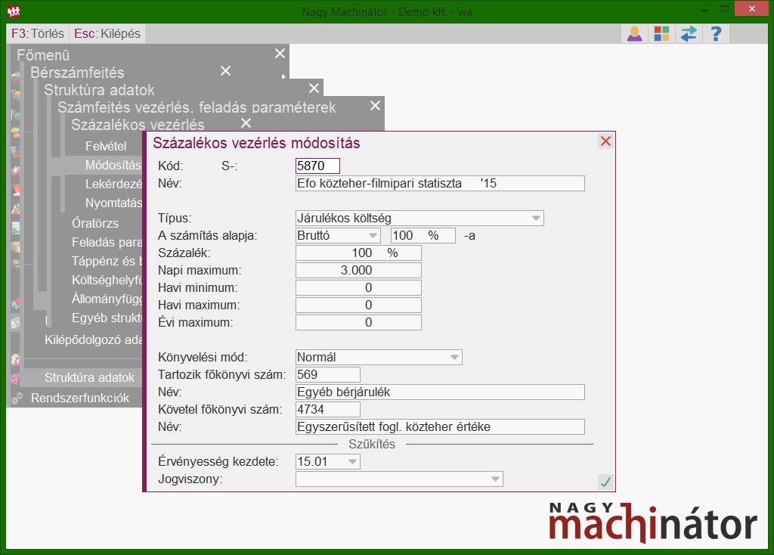Open the Rendszerfunkciók menu entry
This screenshot has height=555, width=774.
(x=80, y=398)
